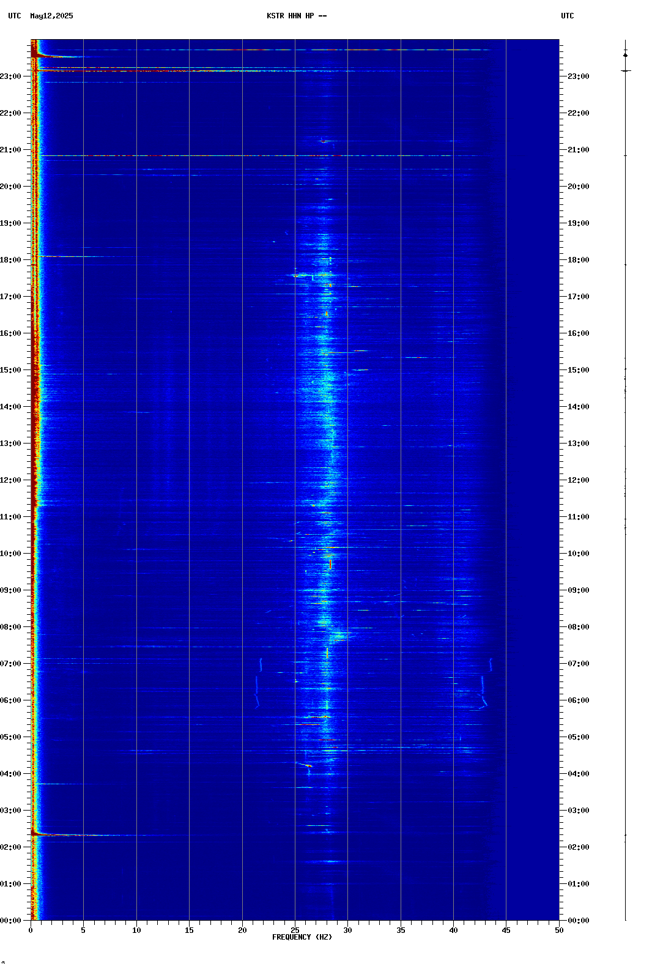The height and width of the screenshot is (969, 652).
Task: Click the 40 Hz frequency tick label
Action: pos(453,930)
